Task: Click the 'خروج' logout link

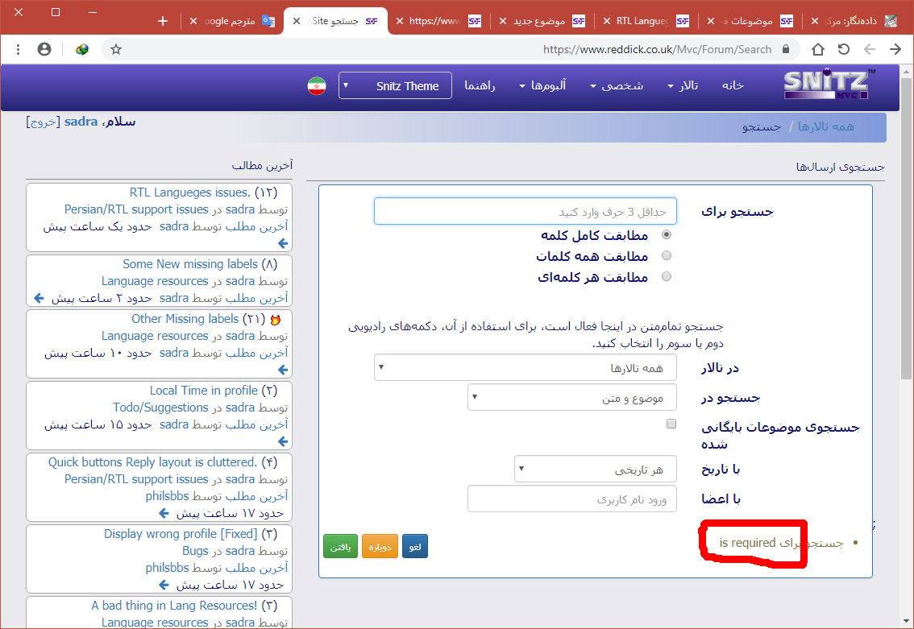Action: pyautogui.click(x=41, y=122)
